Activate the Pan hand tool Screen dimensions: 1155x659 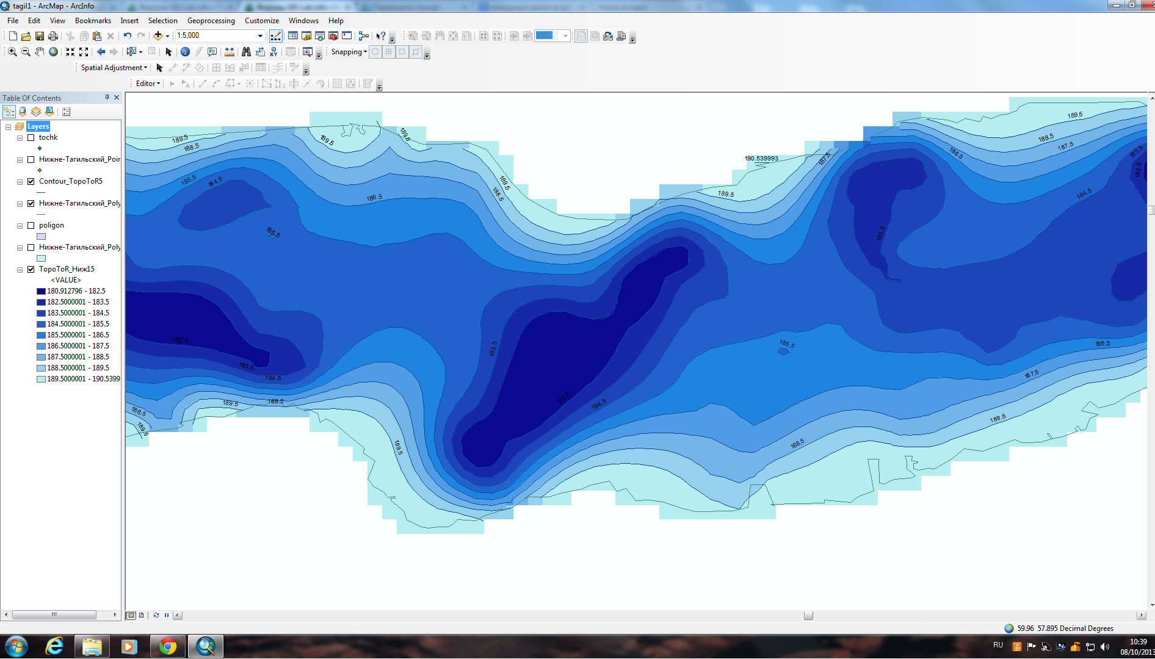[40, 52]
